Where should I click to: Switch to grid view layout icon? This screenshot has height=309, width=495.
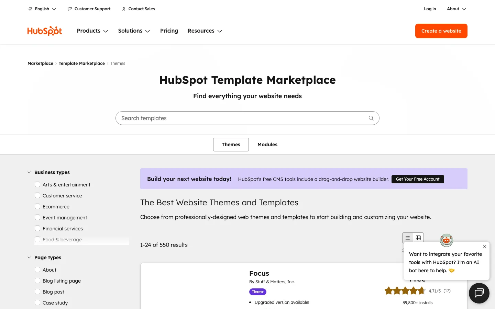418,238
